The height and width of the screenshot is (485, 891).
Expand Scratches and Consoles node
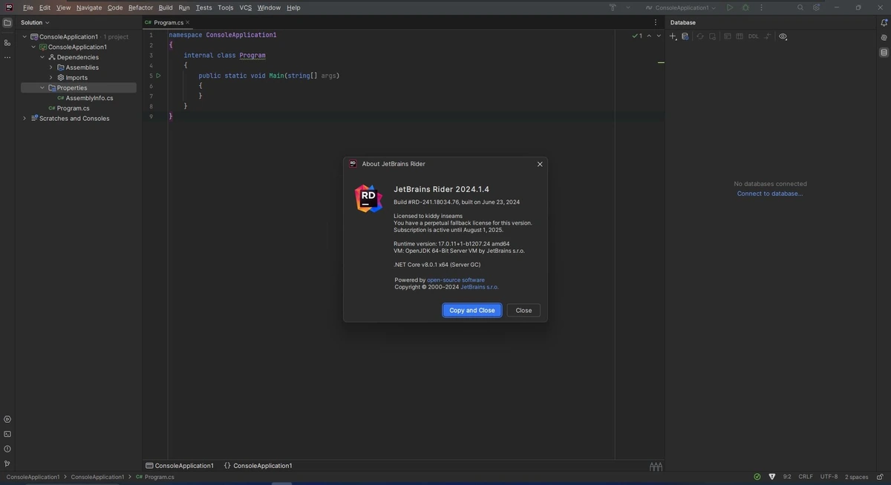click(x=25, y=119)
